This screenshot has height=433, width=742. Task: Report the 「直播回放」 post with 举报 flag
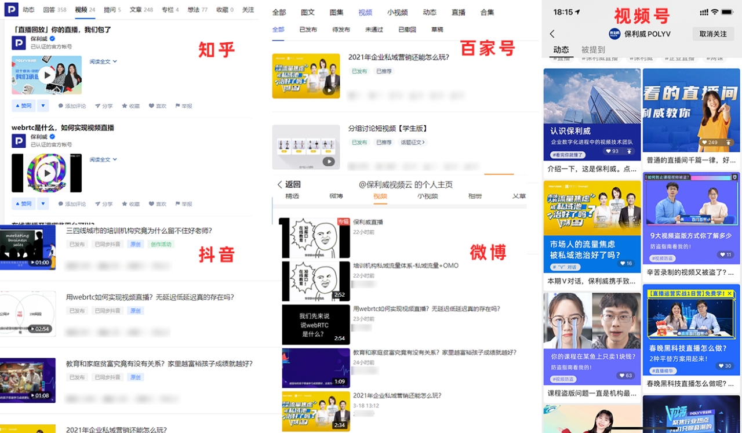[183, 106]
